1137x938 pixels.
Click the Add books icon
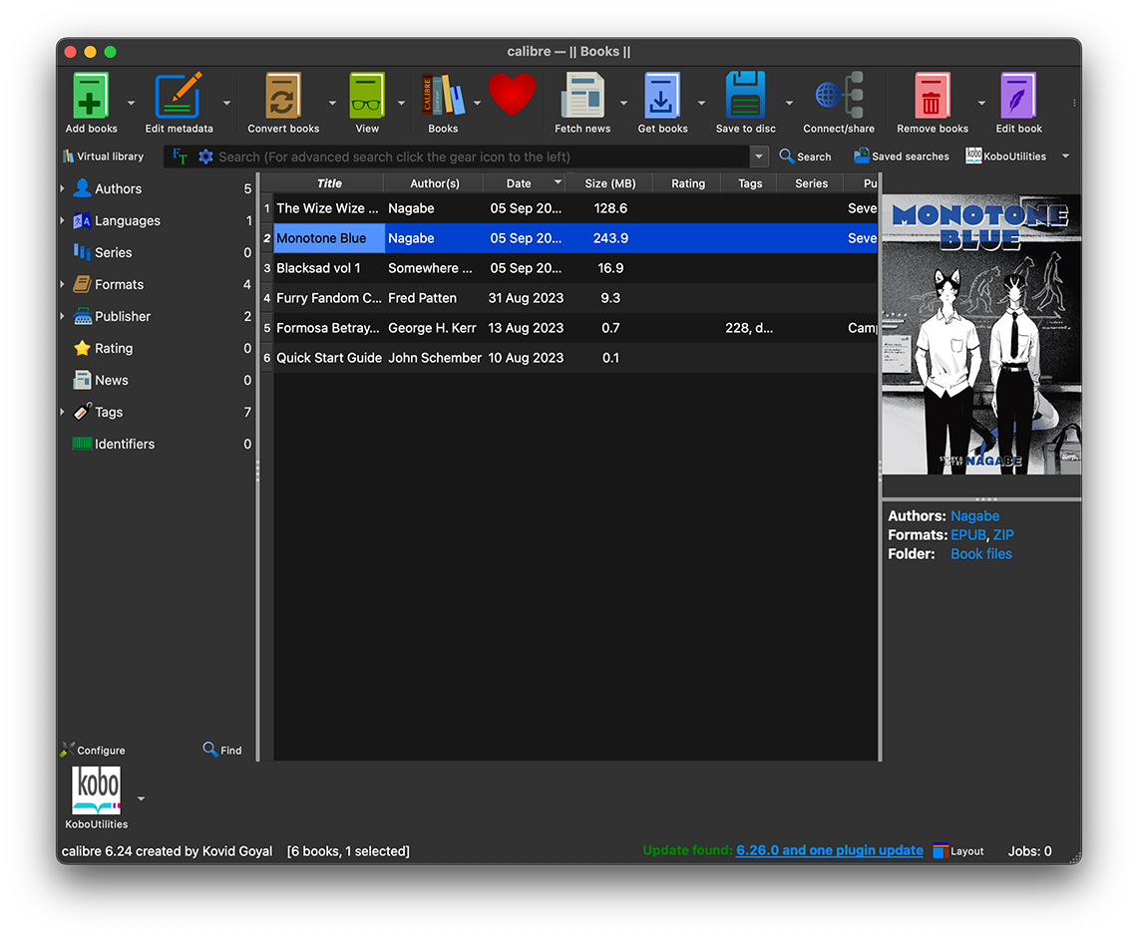(91, 96)
